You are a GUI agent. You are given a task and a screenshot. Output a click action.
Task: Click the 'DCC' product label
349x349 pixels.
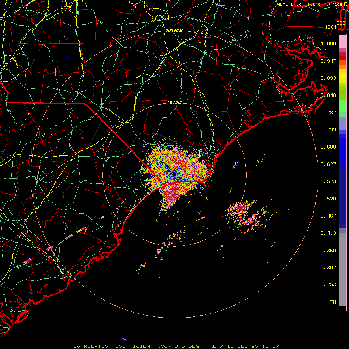coord(340,23)
